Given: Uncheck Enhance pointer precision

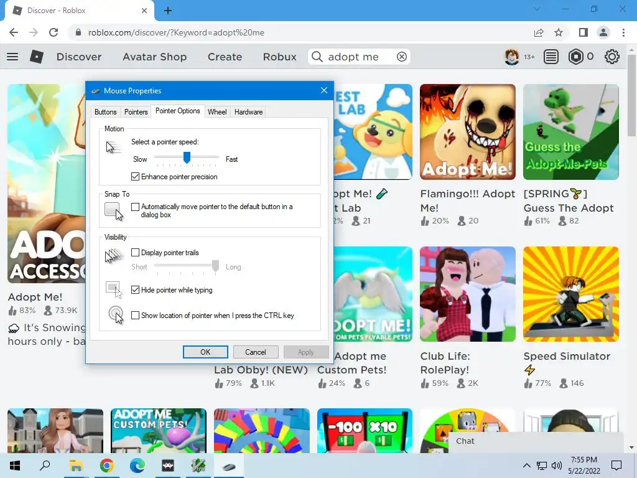Looking at the screenshot, I should (135, 176).
